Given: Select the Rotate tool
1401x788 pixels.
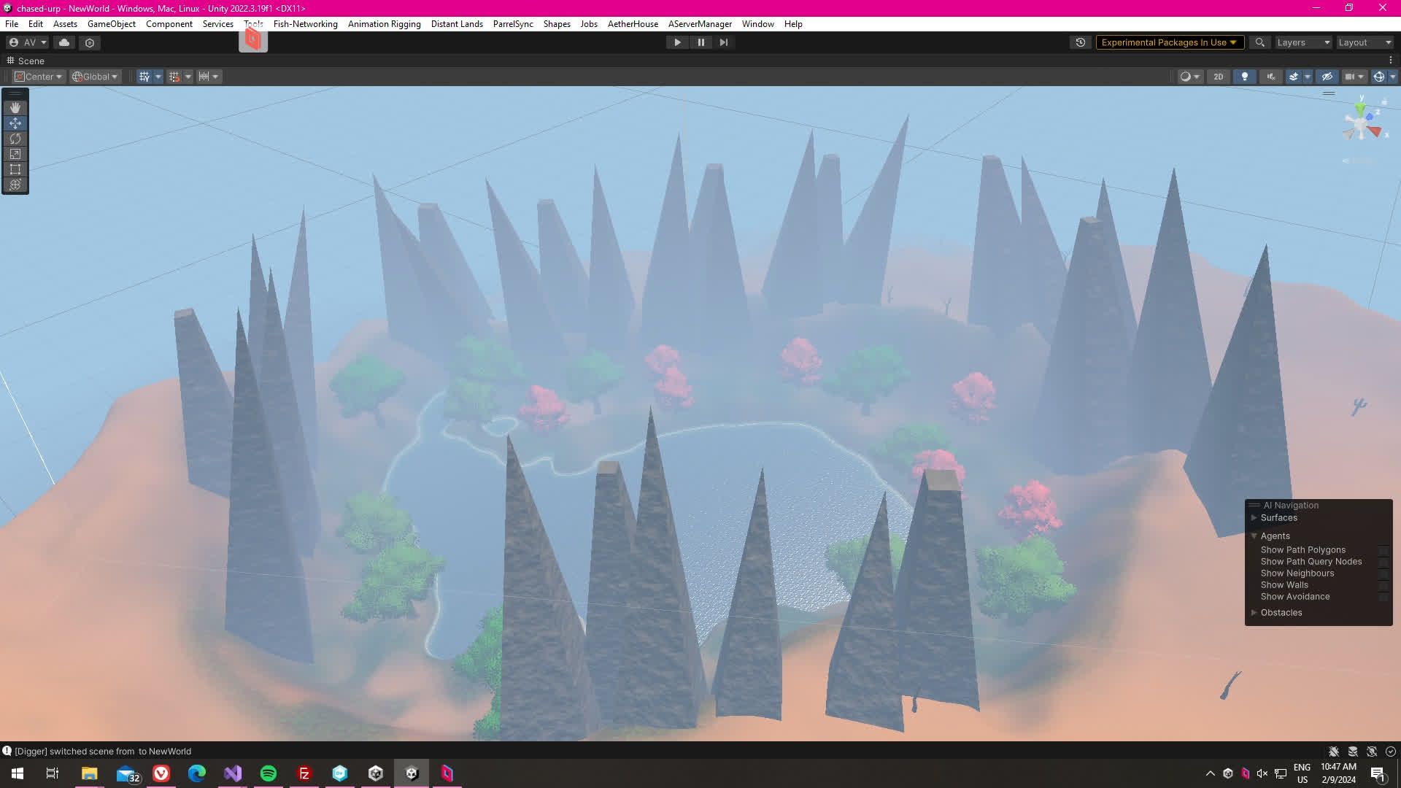Looking at the screenshot, I should coord(15,139).
